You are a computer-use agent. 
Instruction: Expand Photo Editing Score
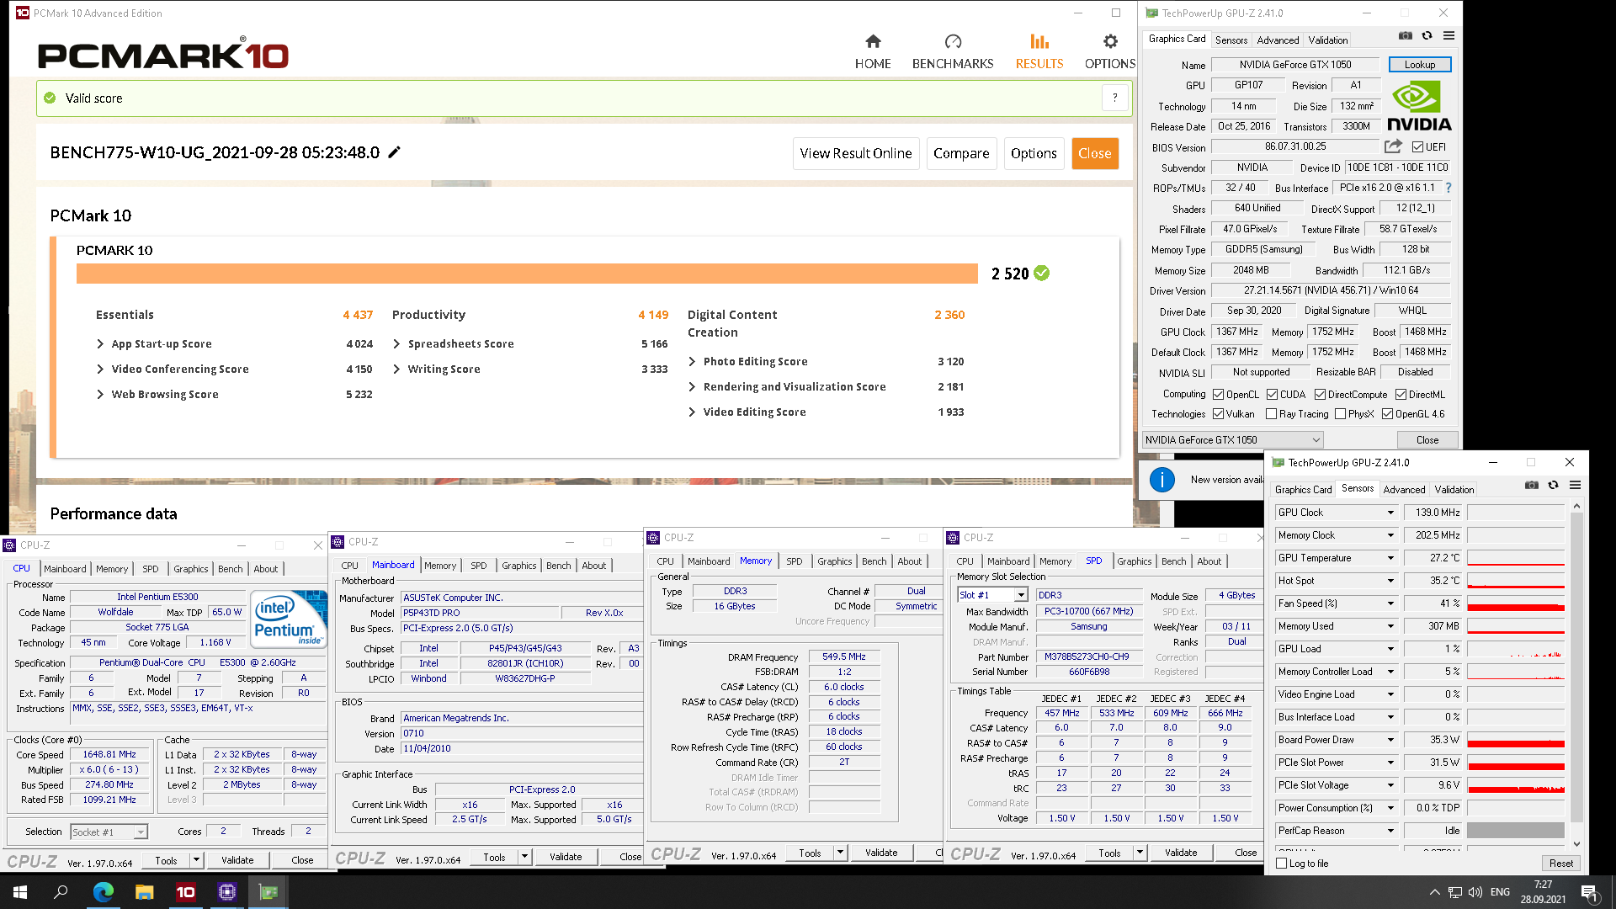coord(692,361)
